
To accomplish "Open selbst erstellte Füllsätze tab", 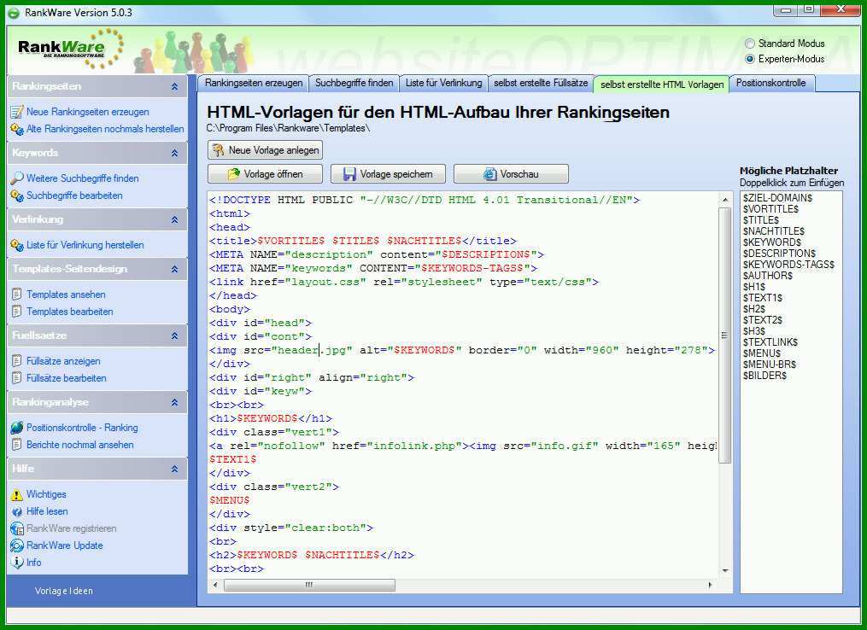I will tap(541, 83).
